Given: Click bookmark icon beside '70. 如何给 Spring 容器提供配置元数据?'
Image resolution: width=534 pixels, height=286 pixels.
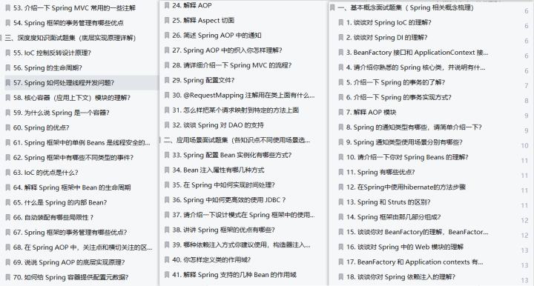Looking at the screenshot, I should click(x=8, y=277).
